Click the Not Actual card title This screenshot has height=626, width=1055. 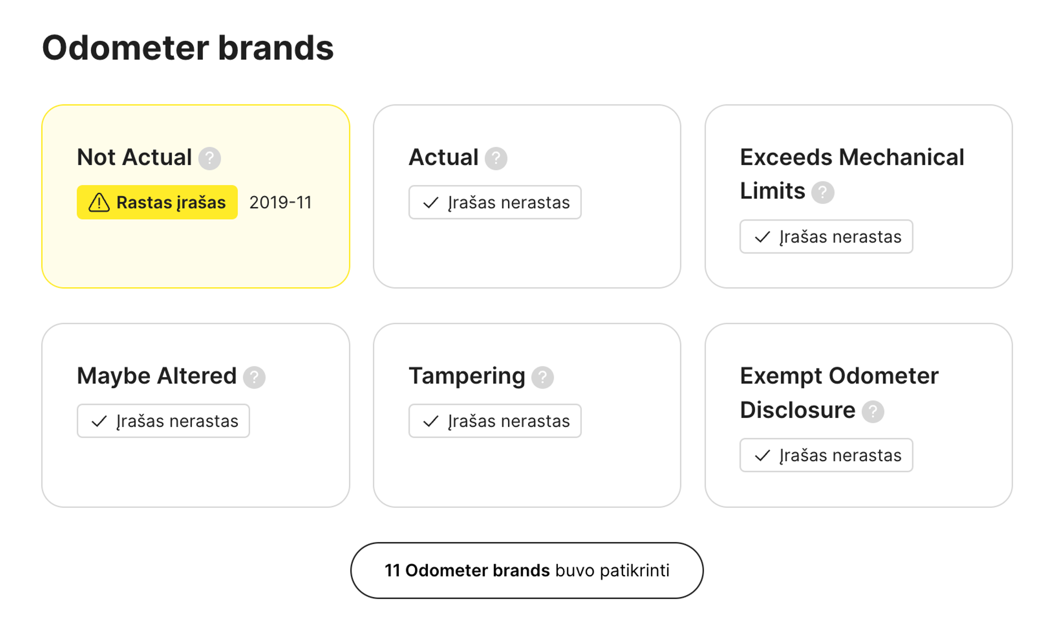coord(134,157)
